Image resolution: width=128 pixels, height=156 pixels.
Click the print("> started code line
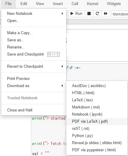click(49, 118)
